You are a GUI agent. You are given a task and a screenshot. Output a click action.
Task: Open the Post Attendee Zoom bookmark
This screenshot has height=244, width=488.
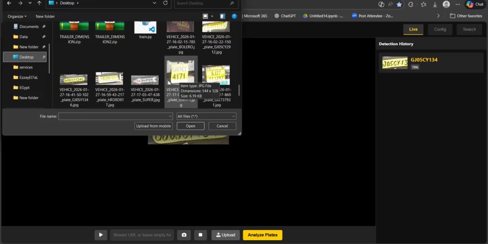[x=373, y=16]
